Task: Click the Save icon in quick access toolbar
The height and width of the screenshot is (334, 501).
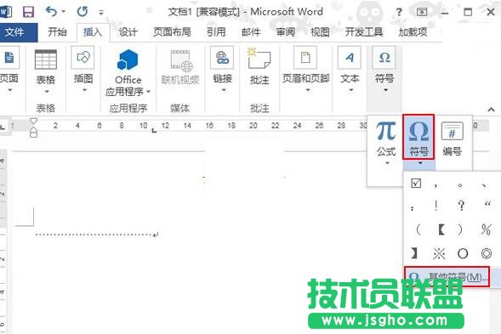Action: pos(28,12)
